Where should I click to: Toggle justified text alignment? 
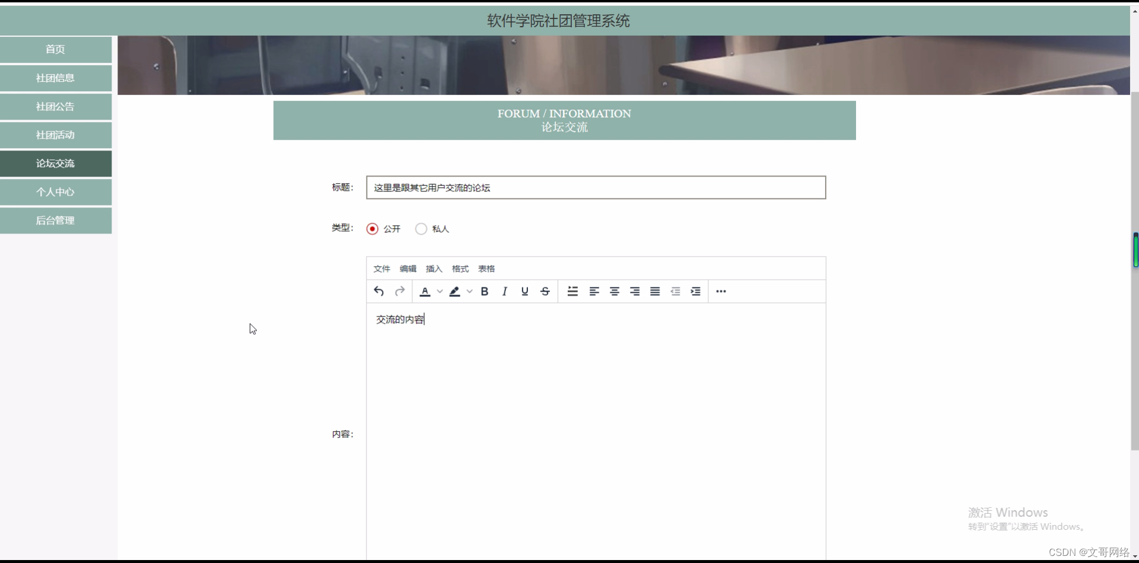[x=654, y=291]
